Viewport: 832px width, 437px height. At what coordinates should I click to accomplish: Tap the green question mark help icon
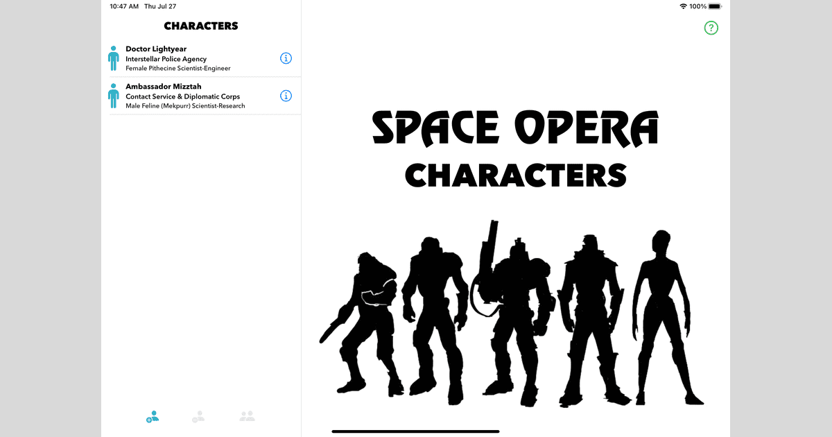(x=711, y=28)
